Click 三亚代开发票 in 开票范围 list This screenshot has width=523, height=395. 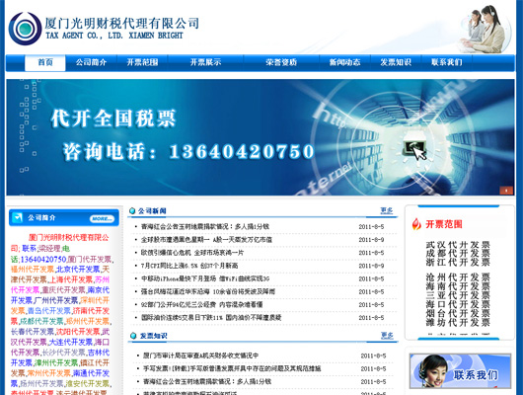pos(458,295)
